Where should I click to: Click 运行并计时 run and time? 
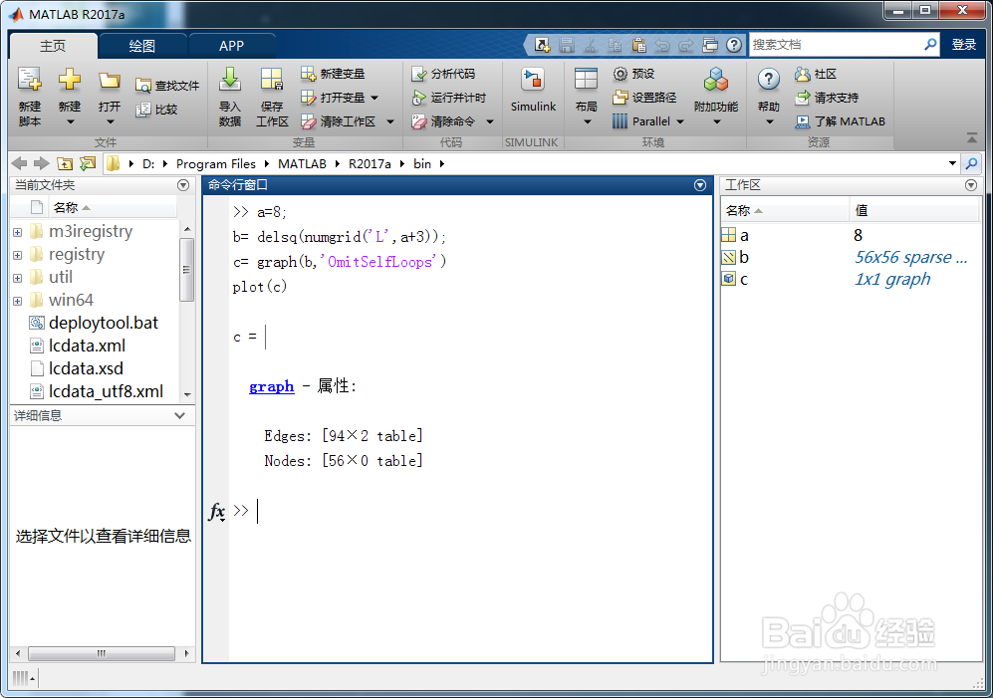pos(449,98)
